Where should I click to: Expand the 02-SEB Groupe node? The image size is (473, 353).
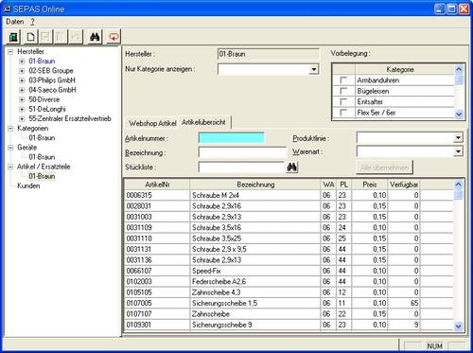point(22,71)
